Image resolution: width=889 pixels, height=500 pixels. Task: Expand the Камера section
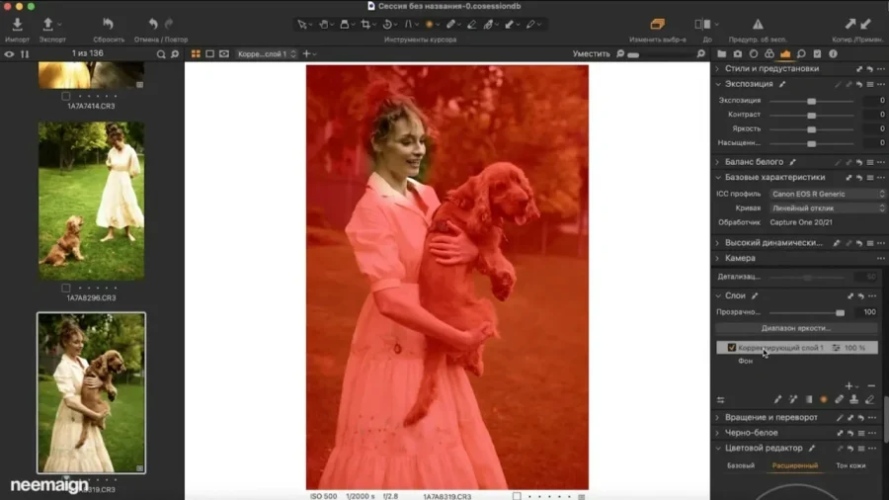[x=718, y=258]
